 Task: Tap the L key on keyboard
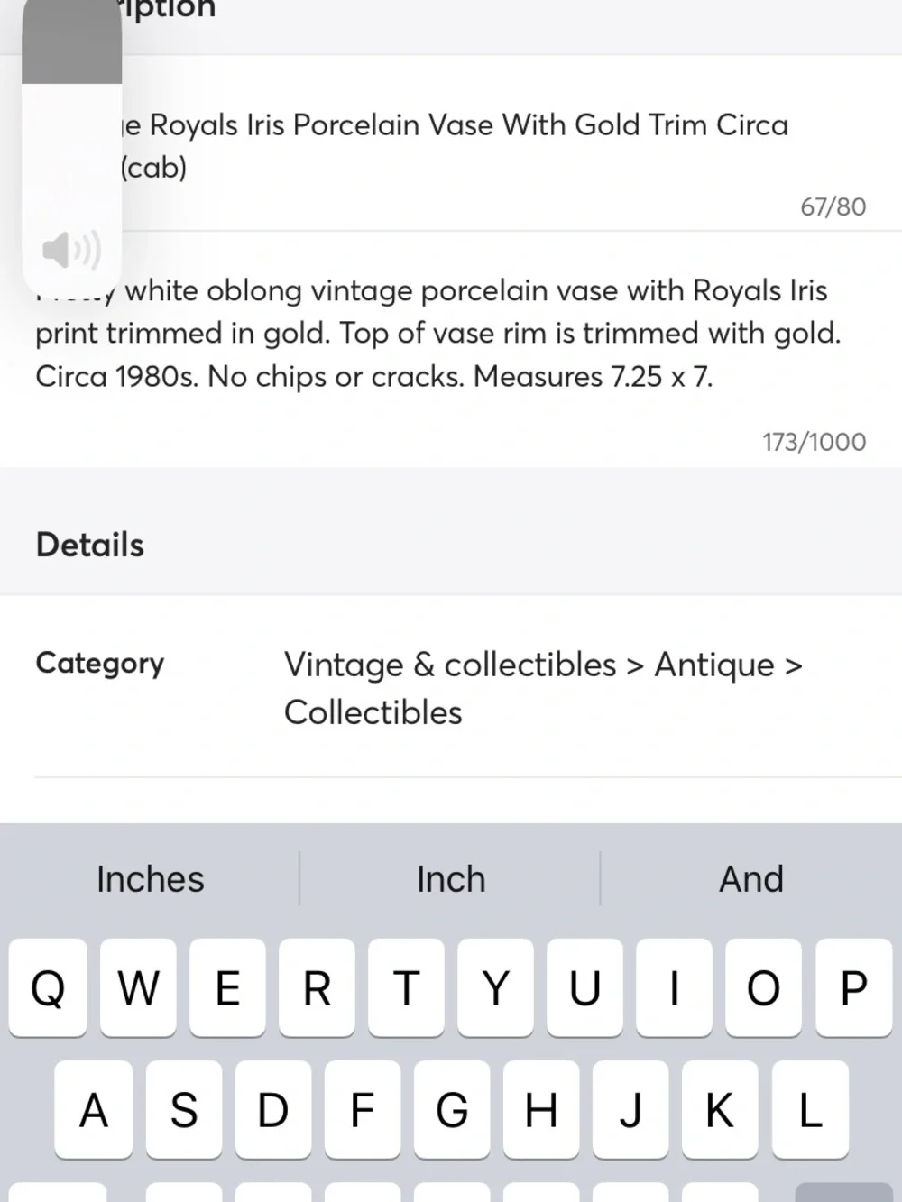pos(810,1109)
